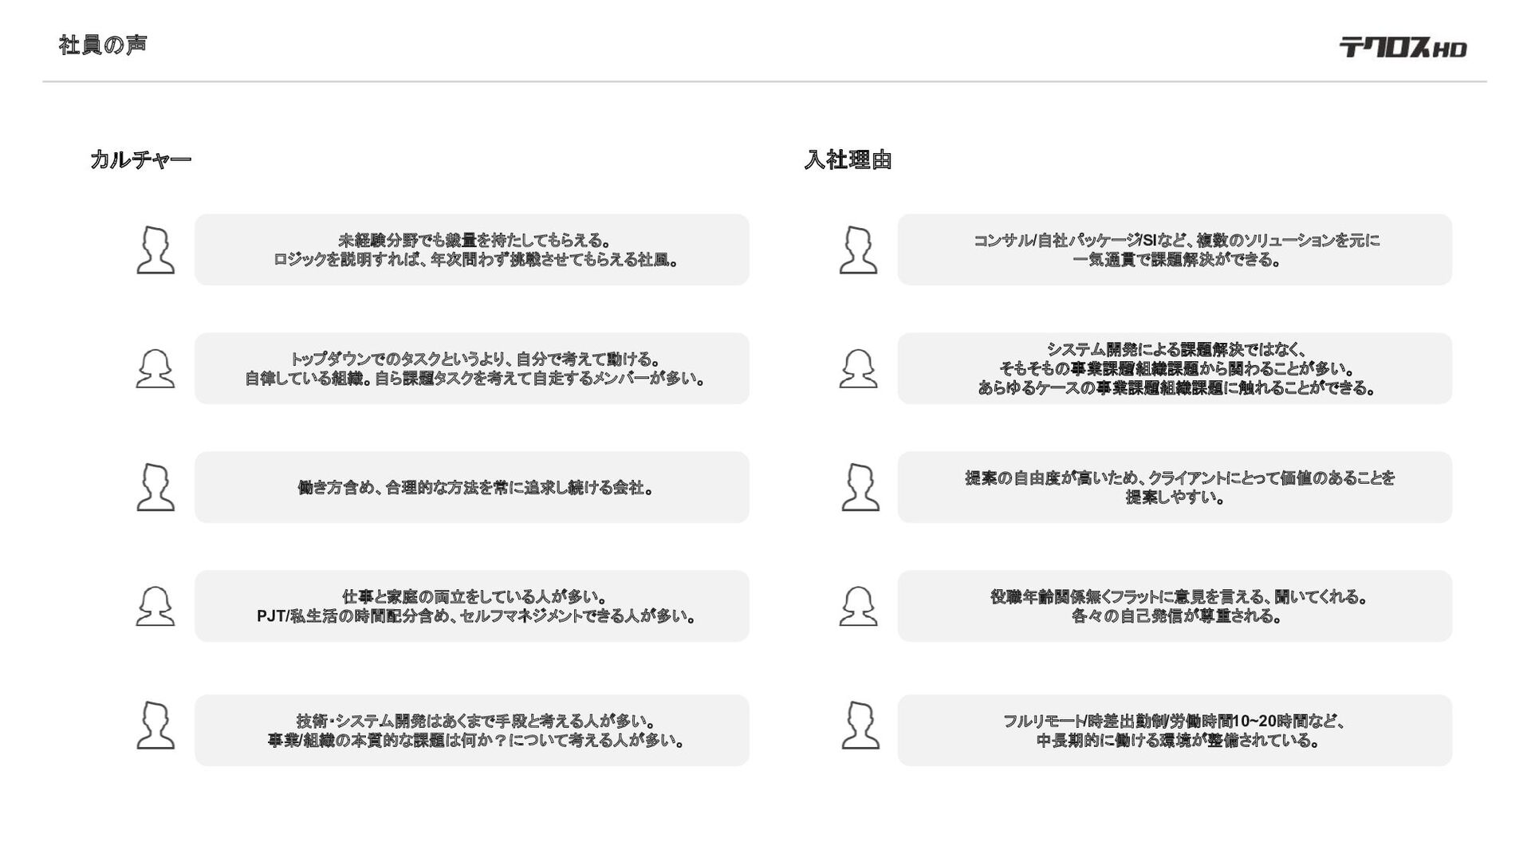Click person icon beside 働き方含め comment

click(x=155, y=487)
